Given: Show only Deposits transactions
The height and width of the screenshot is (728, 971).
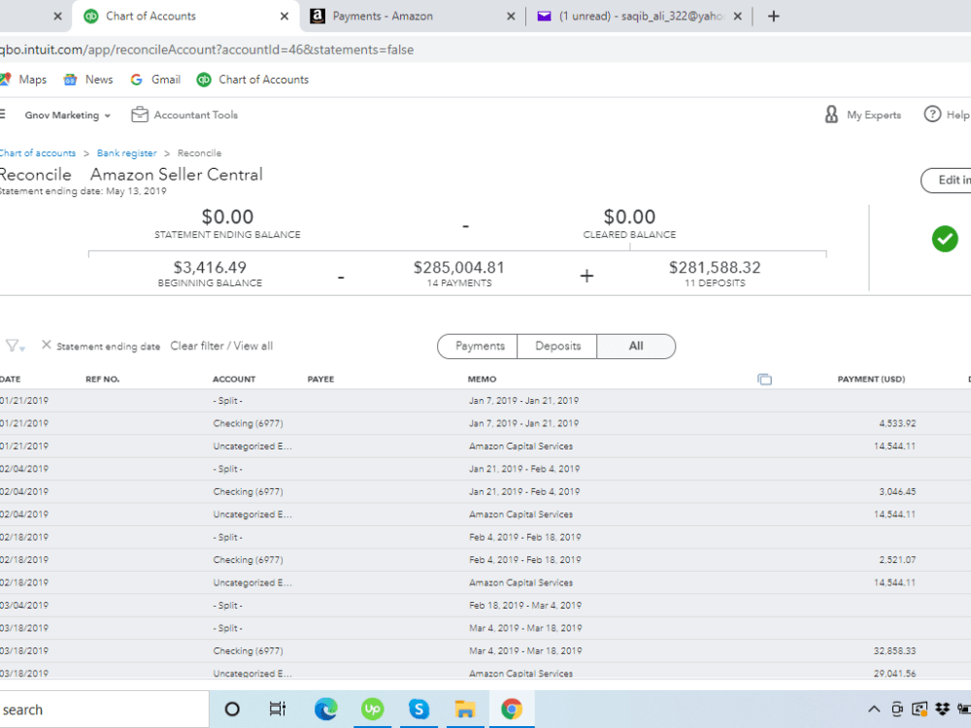Looking at the screenshot, I should tap(557, 347).
